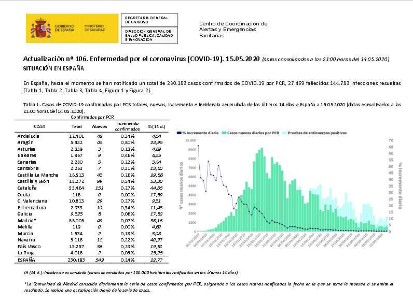Click the 'Madrid*' row label

pyautogui.click(x=26, y=221)
